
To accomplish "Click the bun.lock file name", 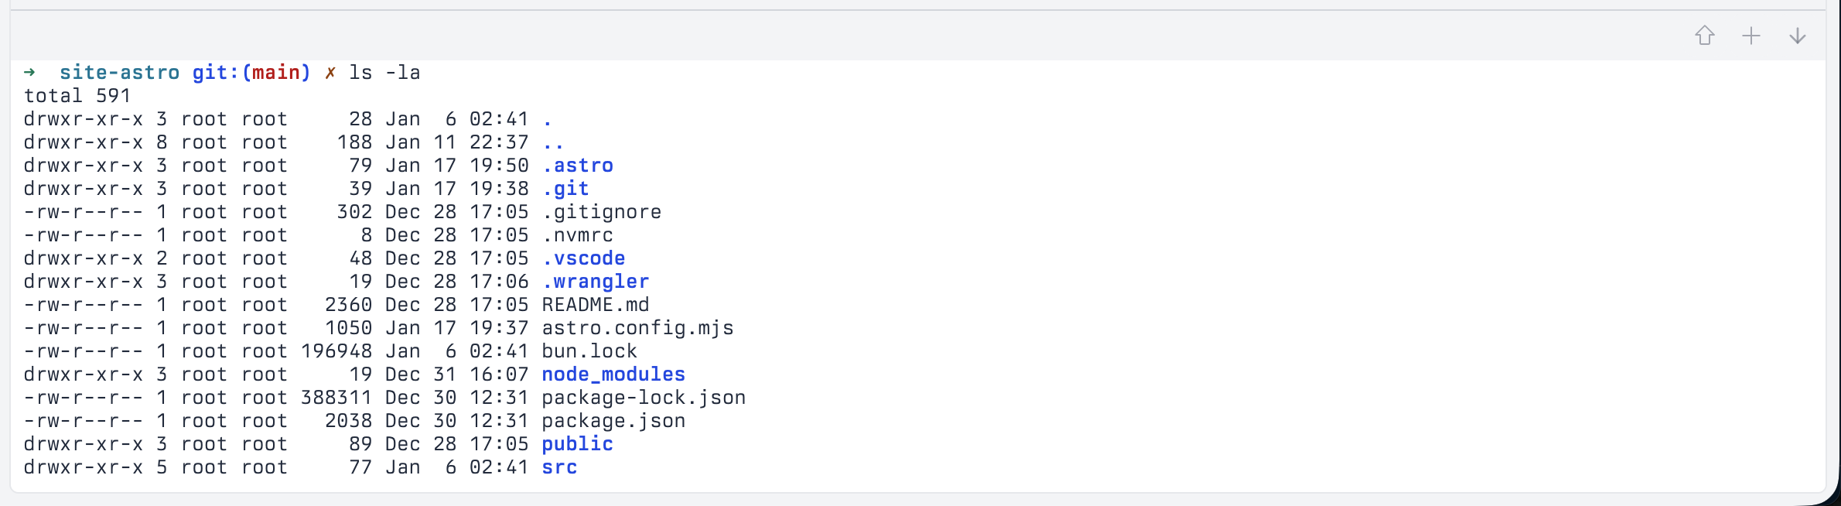I will 589,351.
